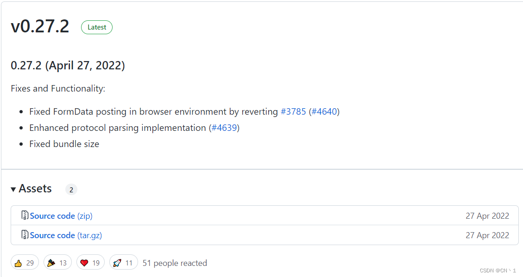Click the "51 people reacted" text
Viewport: 523px width, 277px height.
click(175, 263)
